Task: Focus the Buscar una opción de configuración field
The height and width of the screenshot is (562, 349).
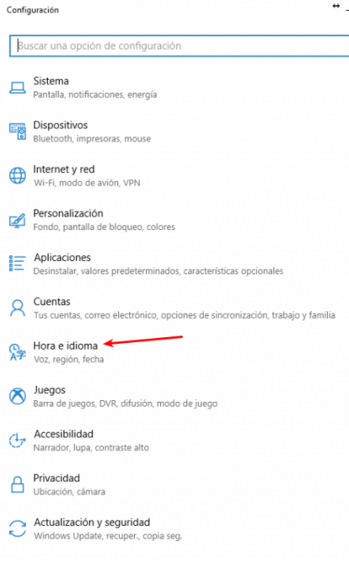Action: tap(180, 46)
